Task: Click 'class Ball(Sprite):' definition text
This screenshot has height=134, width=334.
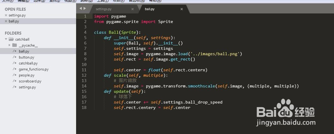Action: pos(117,33)
